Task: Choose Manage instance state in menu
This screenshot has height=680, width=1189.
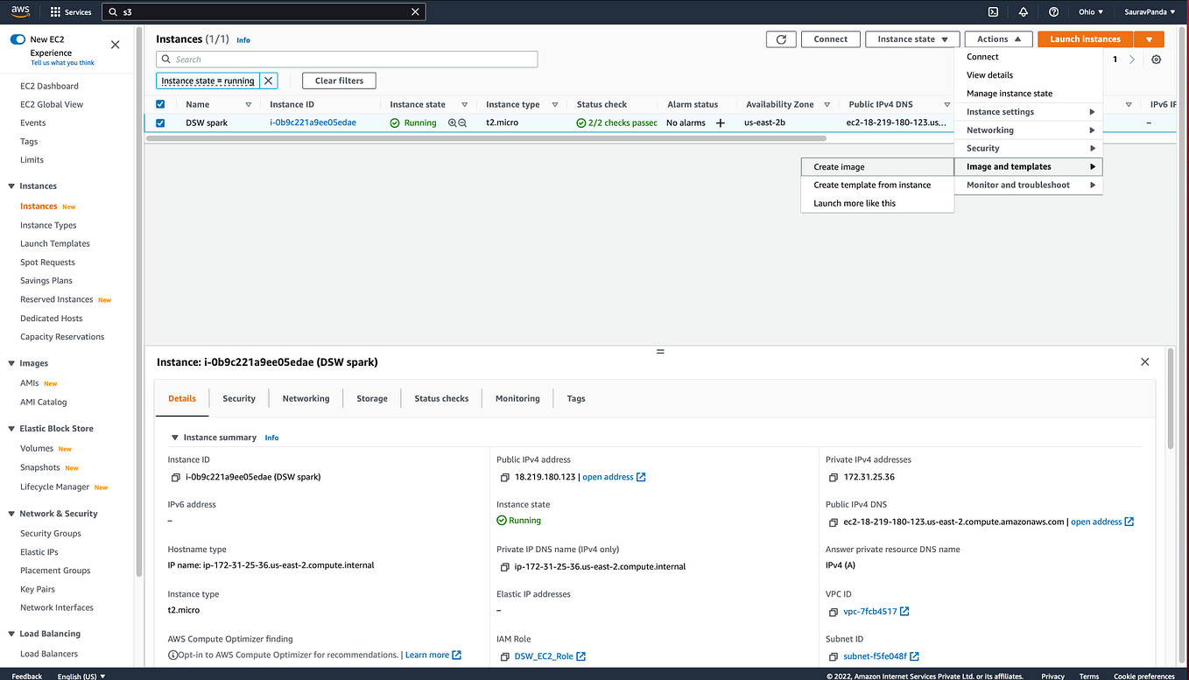Action: click(x=1028, y=94)
